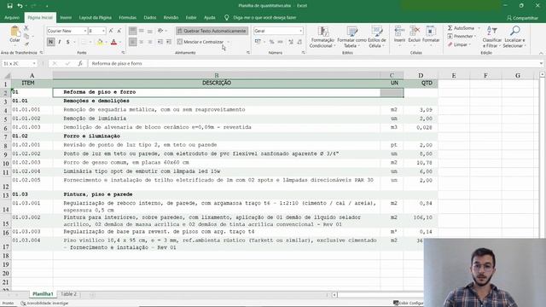
Task: Open Localizar e Selecionar
Action: [x=514, y=37]
